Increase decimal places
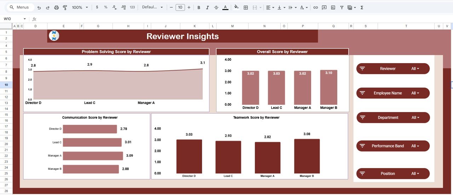Image resolution: width=453 pixels, height=195 pixels. [123, 7]
